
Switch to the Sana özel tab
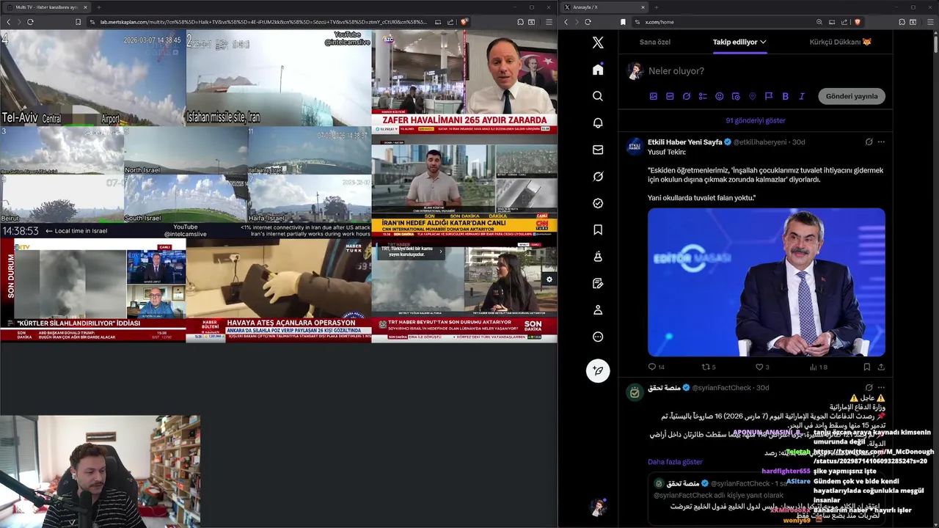pos(654,42)
